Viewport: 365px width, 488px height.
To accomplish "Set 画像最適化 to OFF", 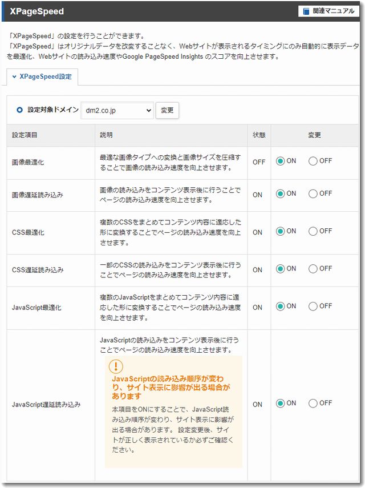I will (313, 161).
